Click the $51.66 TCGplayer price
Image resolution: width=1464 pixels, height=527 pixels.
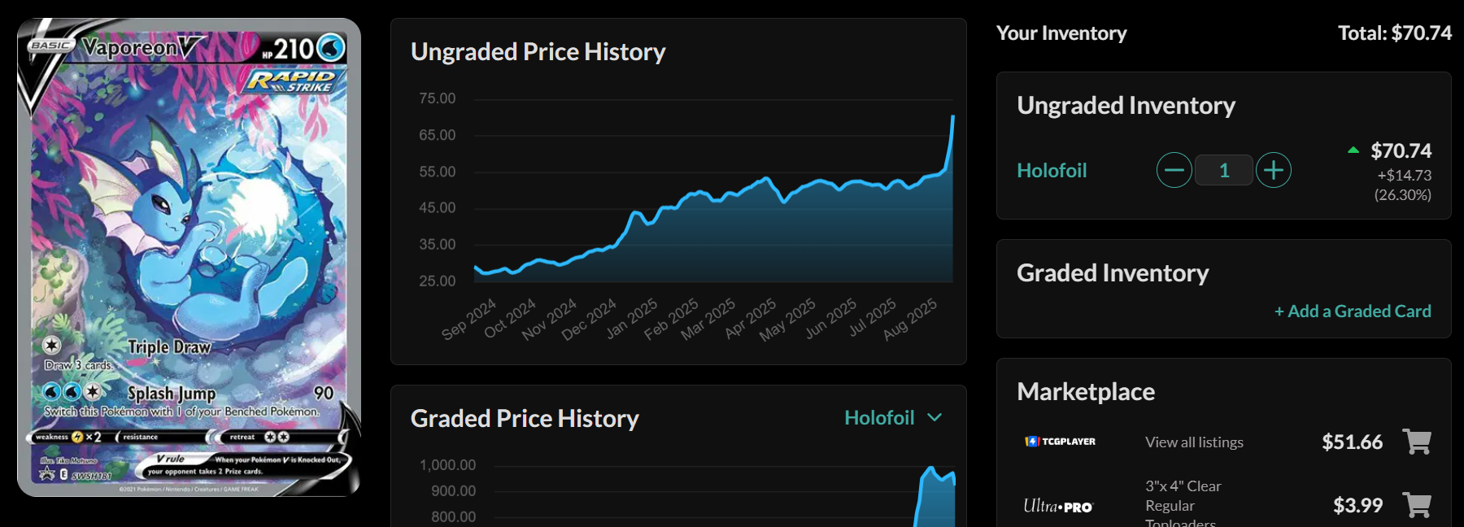click(1352, 442)
